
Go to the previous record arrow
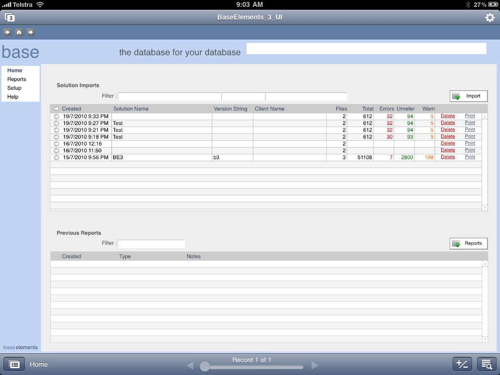pyautogui.click(x=190, y=365)
